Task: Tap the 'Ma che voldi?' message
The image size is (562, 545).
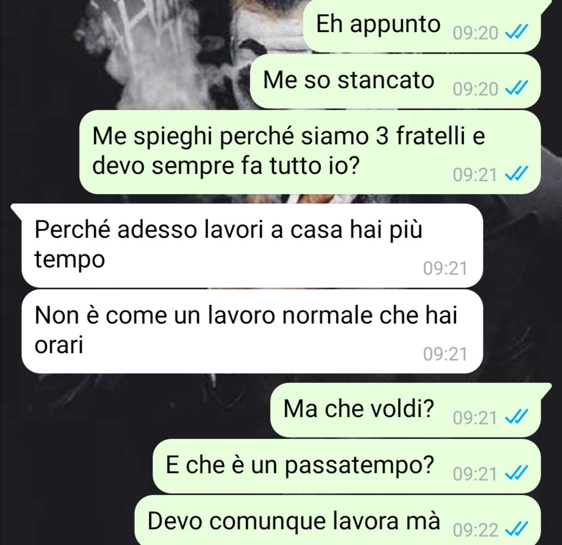Action: (405, 410)
